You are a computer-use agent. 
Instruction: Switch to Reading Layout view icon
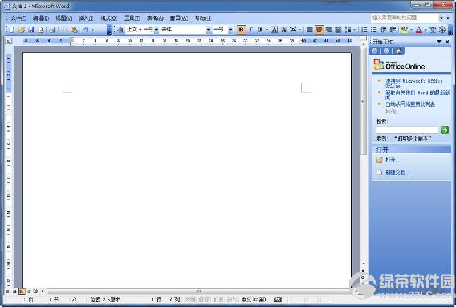click(35, 291)
